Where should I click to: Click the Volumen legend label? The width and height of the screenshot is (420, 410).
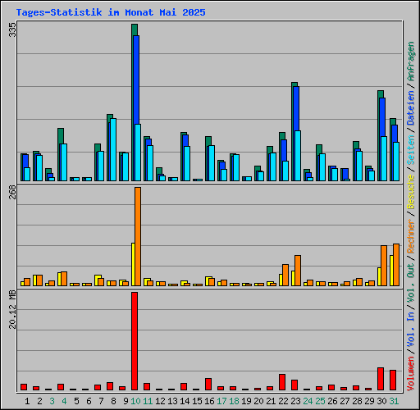[x=411, y=374]
